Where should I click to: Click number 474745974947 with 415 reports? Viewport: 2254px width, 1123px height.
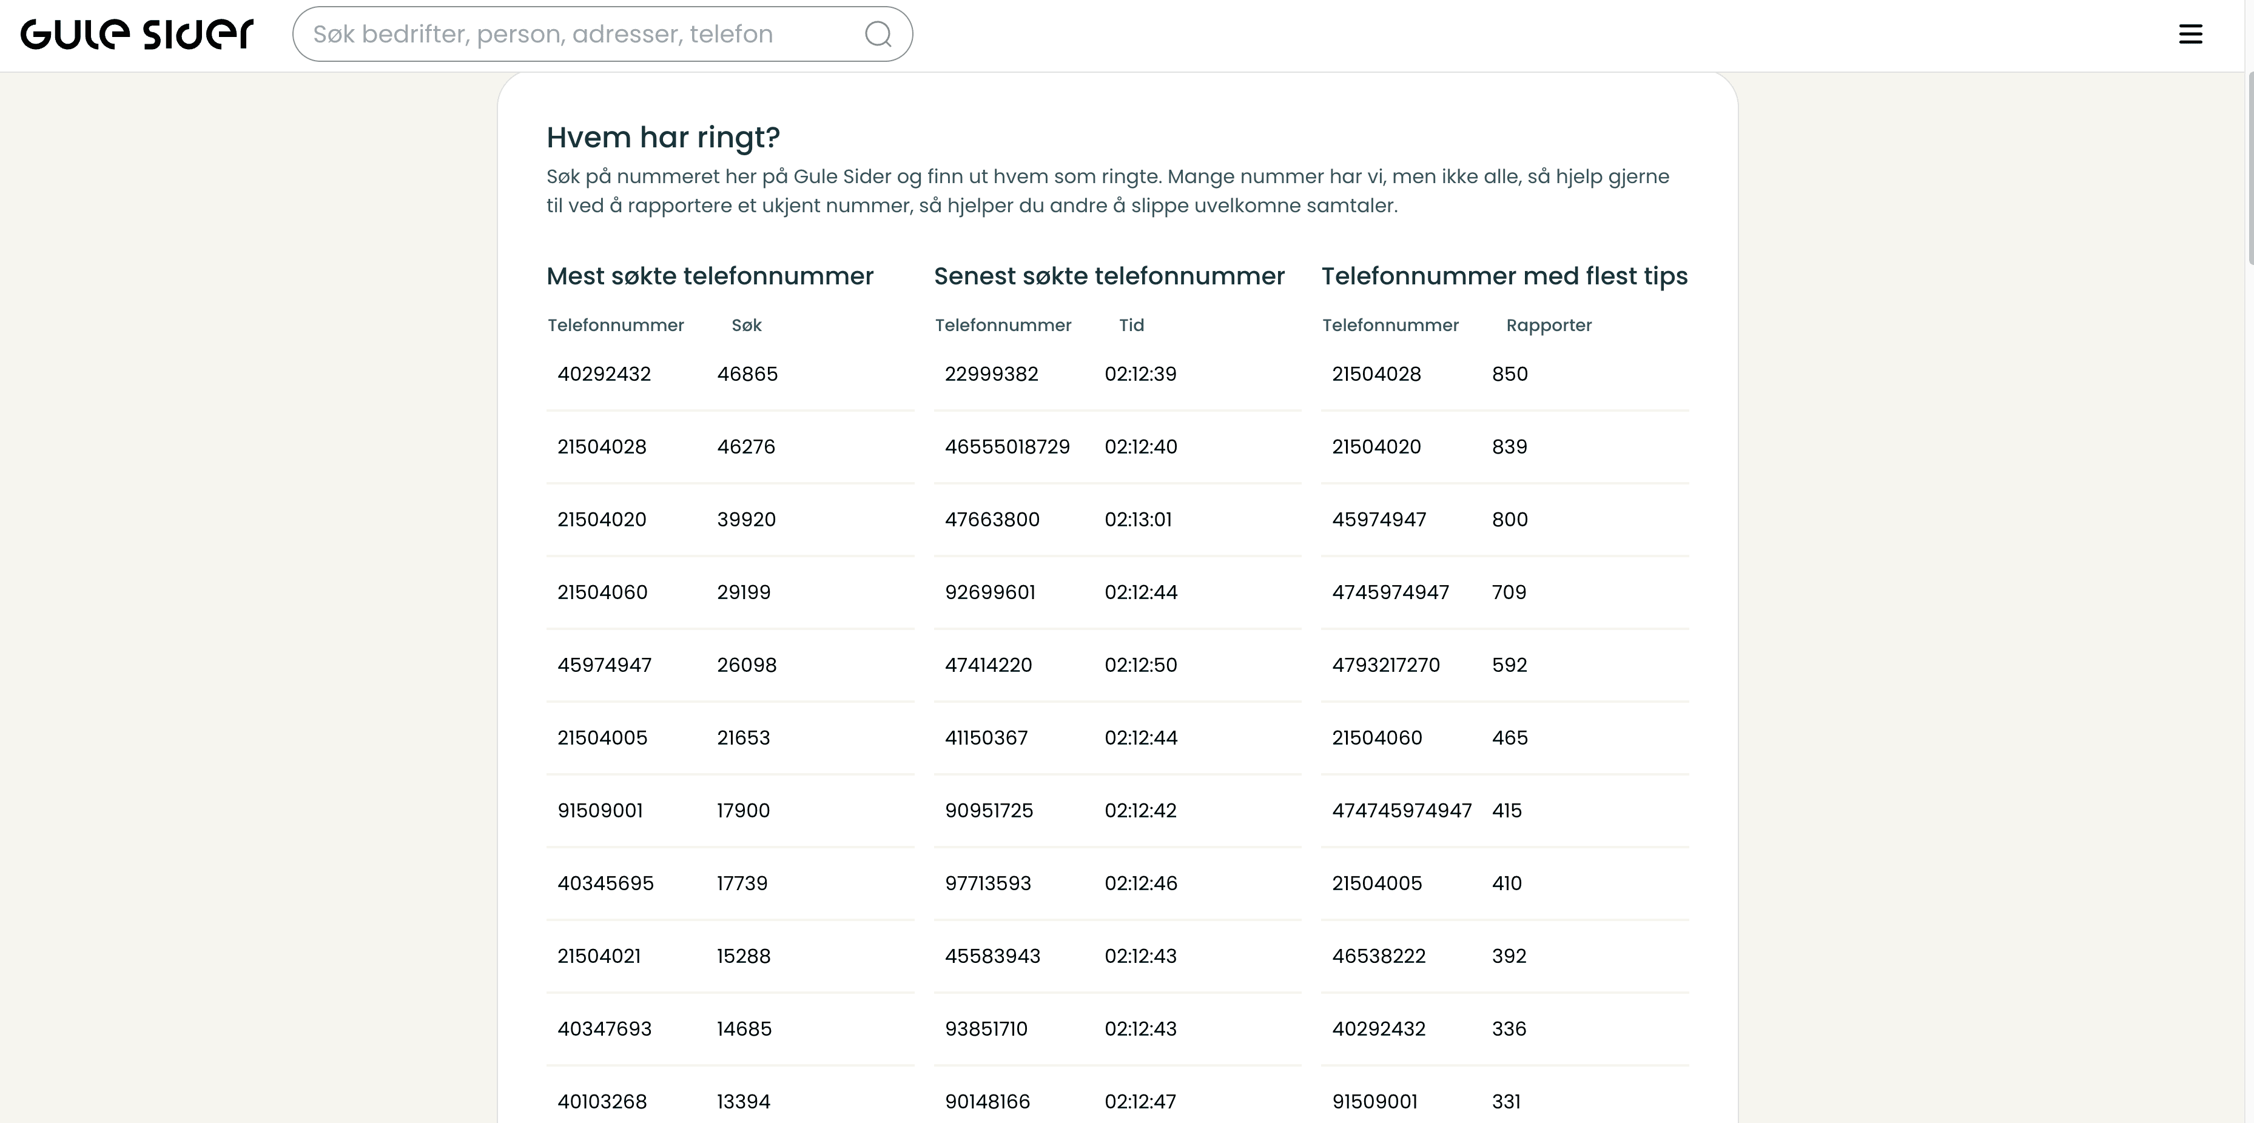point(1402,811)
